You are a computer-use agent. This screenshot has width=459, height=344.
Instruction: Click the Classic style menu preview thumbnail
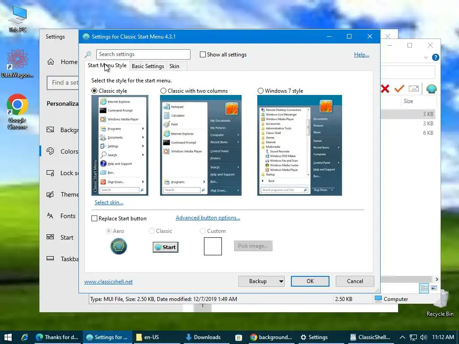point(120,146)
